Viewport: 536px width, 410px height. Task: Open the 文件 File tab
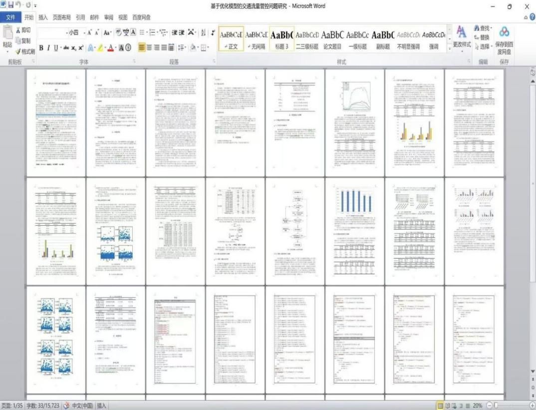(x=10, y=17)
